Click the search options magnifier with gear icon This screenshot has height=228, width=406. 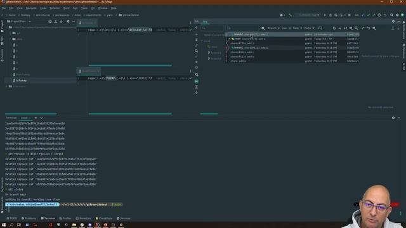263,28
